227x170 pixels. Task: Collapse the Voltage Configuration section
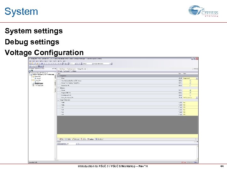point(58,100)
